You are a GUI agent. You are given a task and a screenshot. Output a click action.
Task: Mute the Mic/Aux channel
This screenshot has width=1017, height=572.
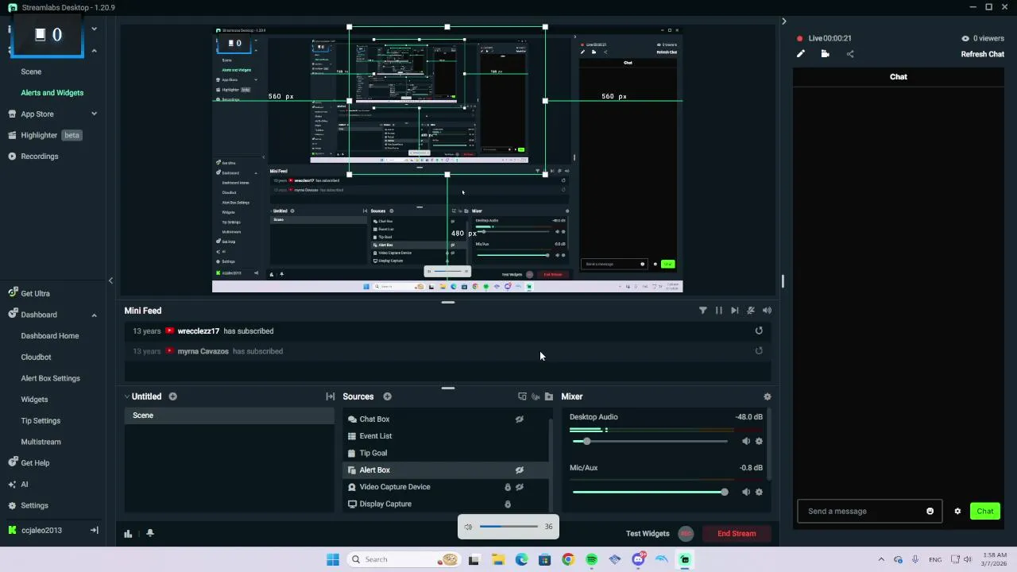click(x=746, y=492)
